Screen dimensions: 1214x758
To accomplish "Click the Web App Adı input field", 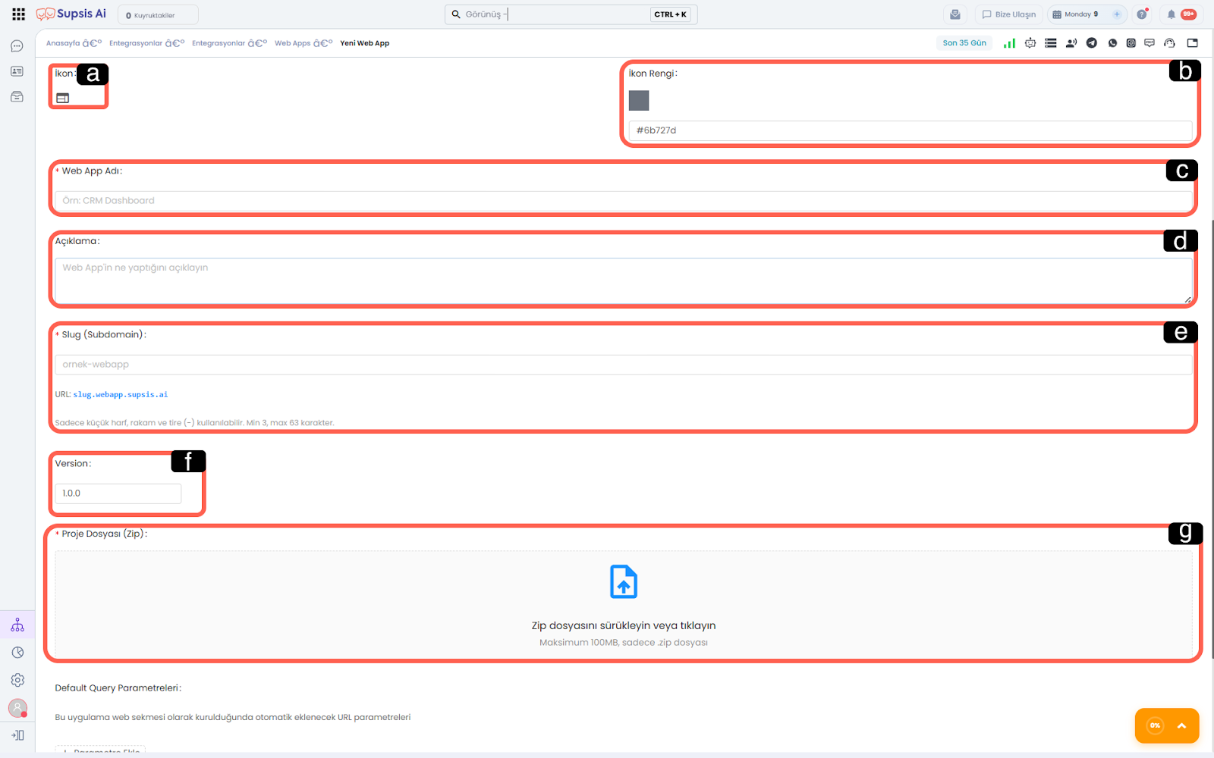I will coord(622,201).
